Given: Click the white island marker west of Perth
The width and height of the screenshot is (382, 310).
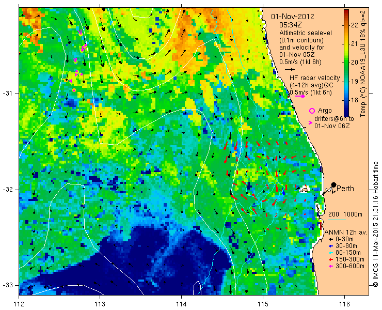Looking at the screenshot, I should [x=304, y=190].
